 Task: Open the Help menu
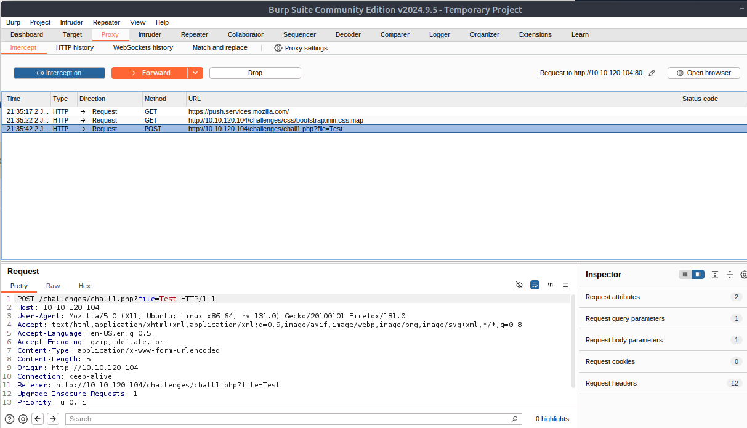click(162, 22)
